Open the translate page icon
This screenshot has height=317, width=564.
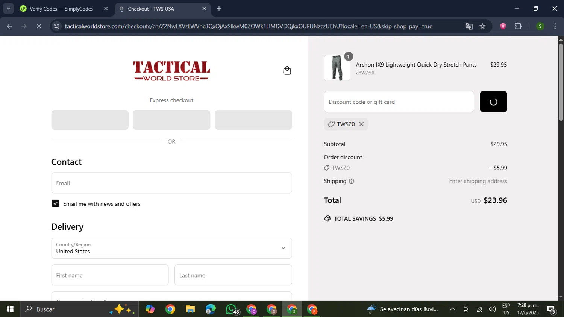(469, 26)
